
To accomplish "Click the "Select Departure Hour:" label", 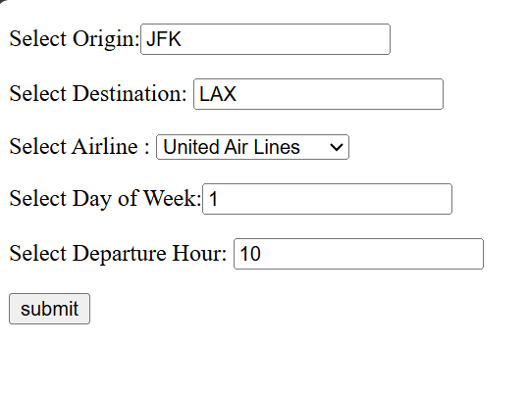I will [118, 254].
